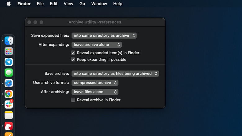Open the red Bear app icon
Image resolution: width=242 pixels, height=136 pixels.
click(9, 126)
